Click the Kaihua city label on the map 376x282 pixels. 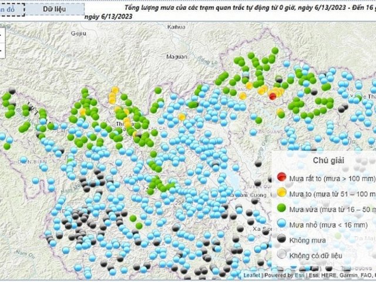coord(176,27)
